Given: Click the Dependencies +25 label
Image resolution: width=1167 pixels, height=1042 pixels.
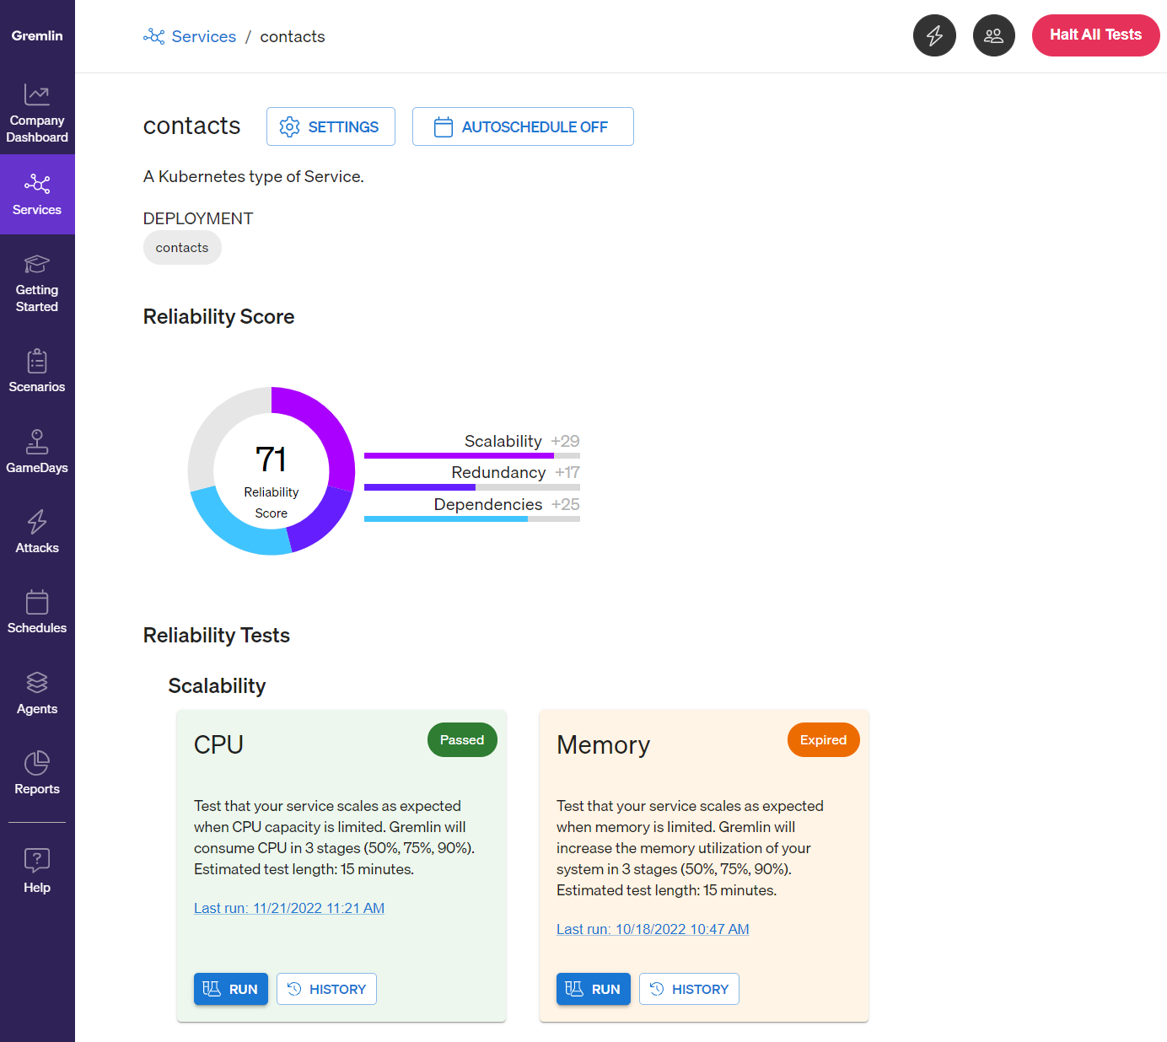Looking at the screenshot, I should (507, 504).
